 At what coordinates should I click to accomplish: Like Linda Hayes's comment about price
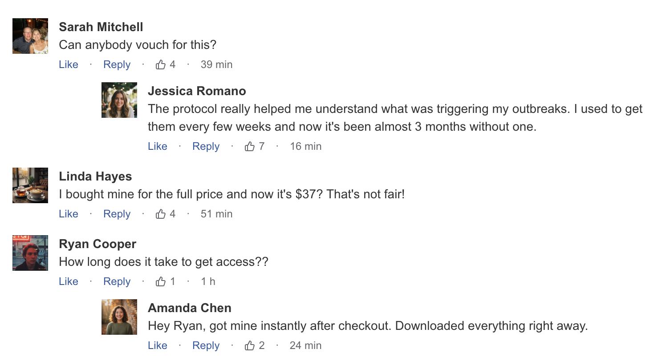coord(69,214)
